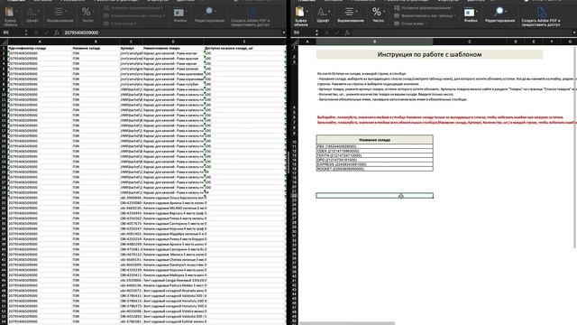Open Буфер обмена paste group in right window
577x325 pixels.
click(300, 16)
